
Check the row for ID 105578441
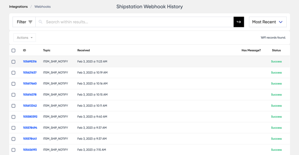pyautogui.click(x=13, y=139)
